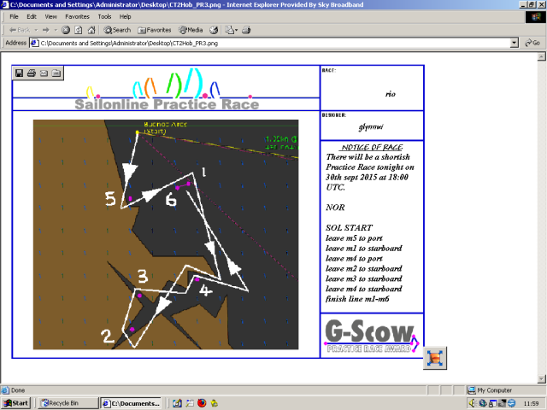
Task: Select the C:\Documents... taskbar window button
Action: tap(131, 403)
